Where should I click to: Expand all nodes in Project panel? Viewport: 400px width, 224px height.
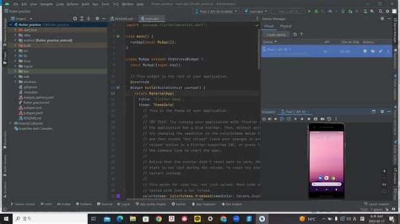(x=82, y=19)
